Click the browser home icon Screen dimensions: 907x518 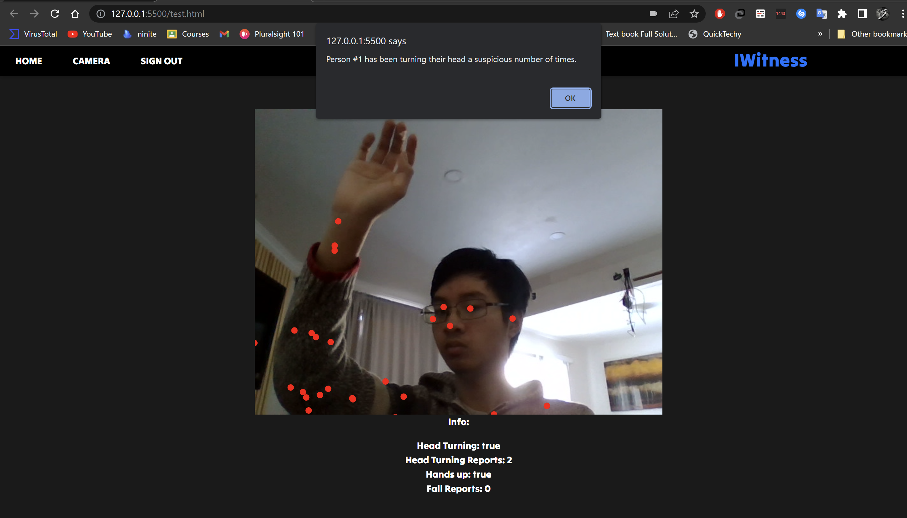point(75,14)
